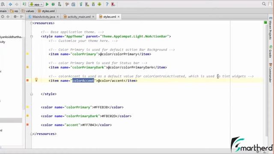Click the Base application theme comment
274x154 pixels.
tap(72, 32)
